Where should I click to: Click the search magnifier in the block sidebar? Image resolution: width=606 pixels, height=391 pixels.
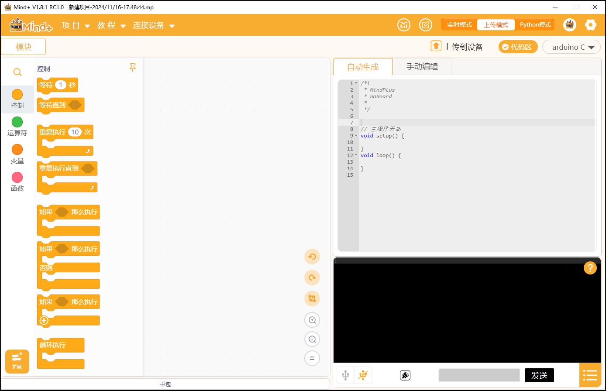coord(17,72)
